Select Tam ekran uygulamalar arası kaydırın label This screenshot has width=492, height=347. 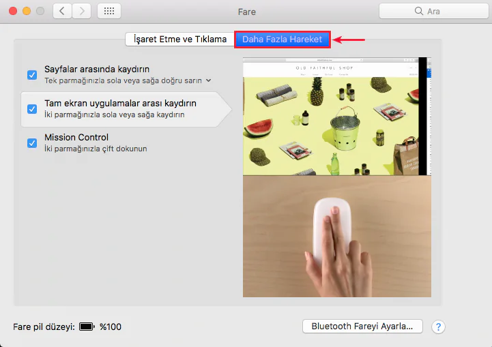tap(120, 103)
